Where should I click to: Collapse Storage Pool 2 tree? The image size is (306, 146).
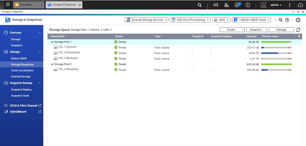click(52, 64)
